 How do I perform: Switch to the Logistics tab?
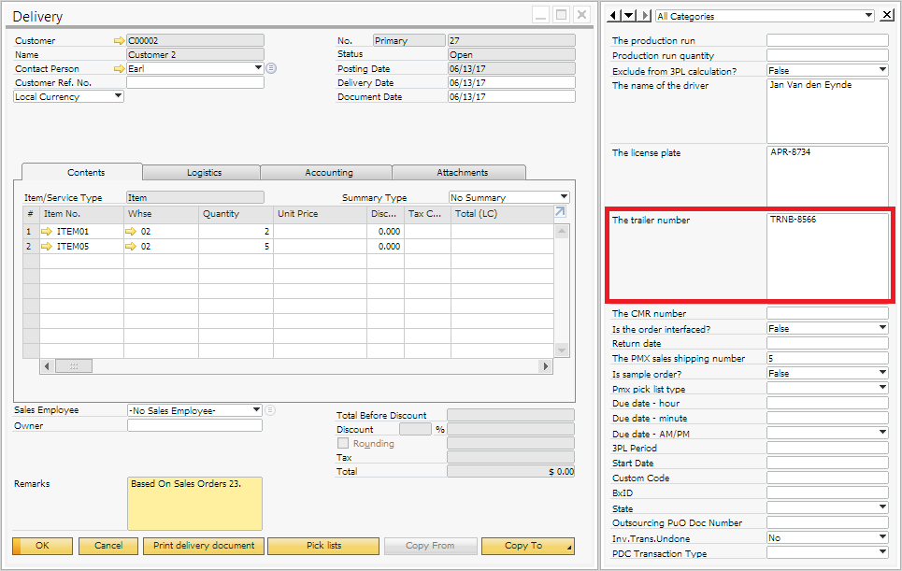coord(204,173)
